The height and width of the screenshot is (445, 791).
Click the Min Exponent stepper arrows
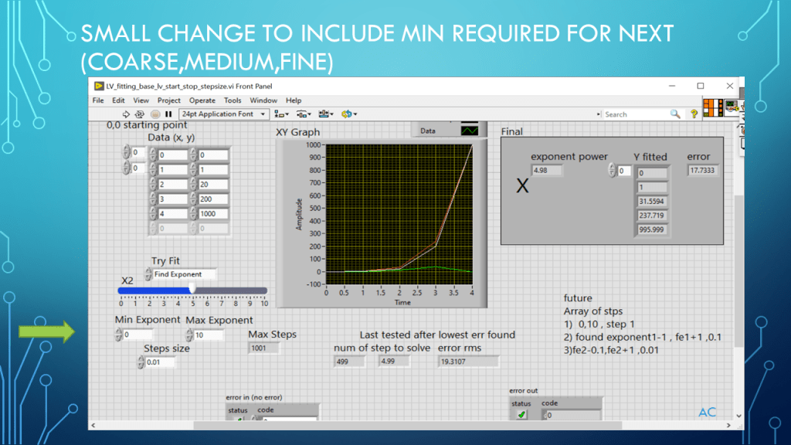pyautogui.click(x=118, y=335)
